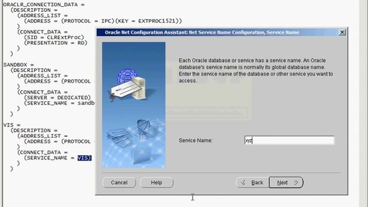Viewport: 368px width, 207px height.
Task: Click the VIS = entry line
Action: (12, 125)
